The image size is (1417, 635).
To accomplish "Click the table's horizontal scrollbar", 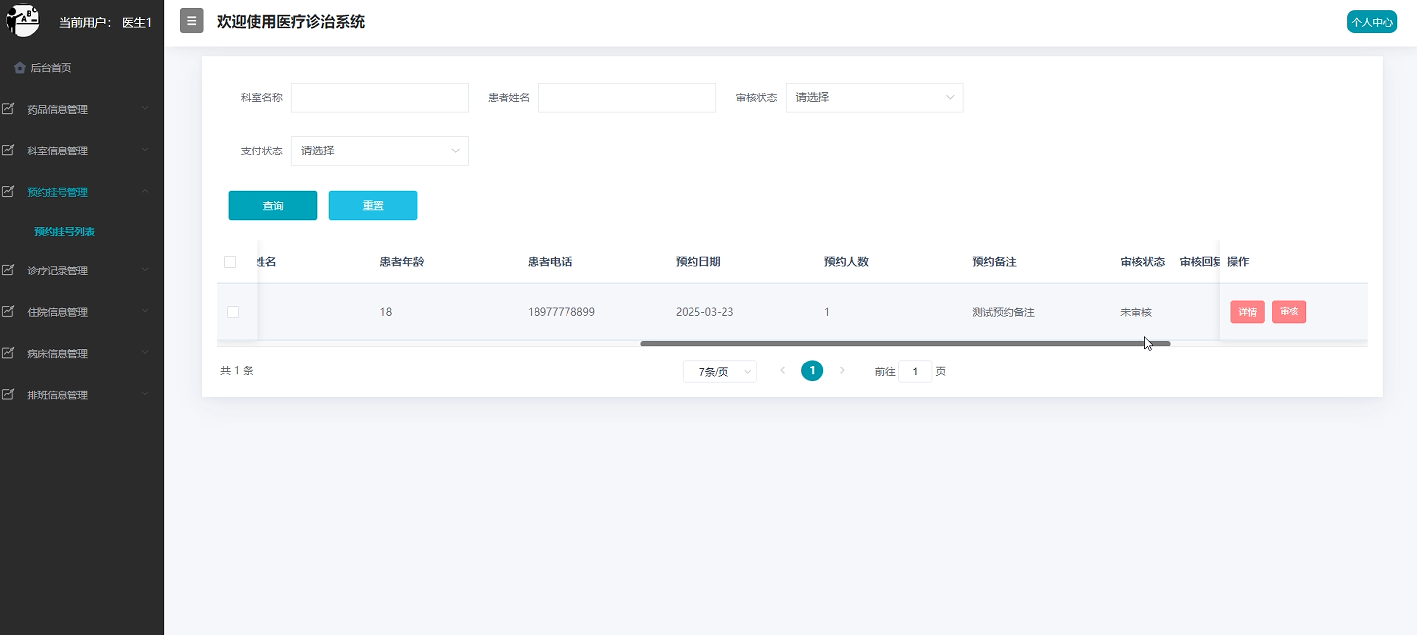I will [905, 344].
